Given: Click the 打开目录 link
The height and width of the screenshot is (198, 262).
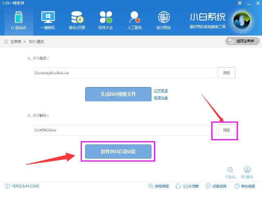Looking at the screenshot, I should (x=161, y=91).
